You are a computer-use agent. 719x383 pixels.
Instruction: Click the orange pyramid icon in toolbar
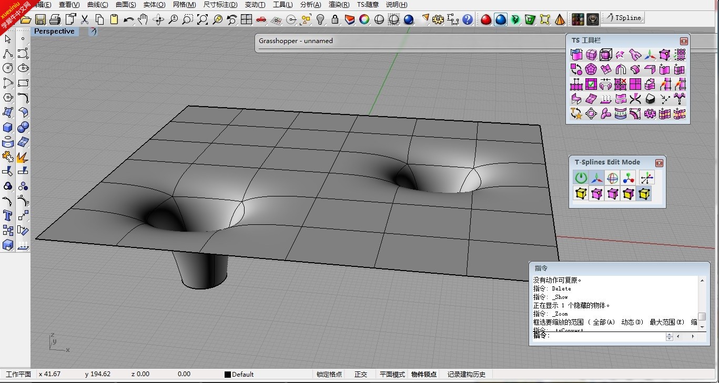point(560,20)
